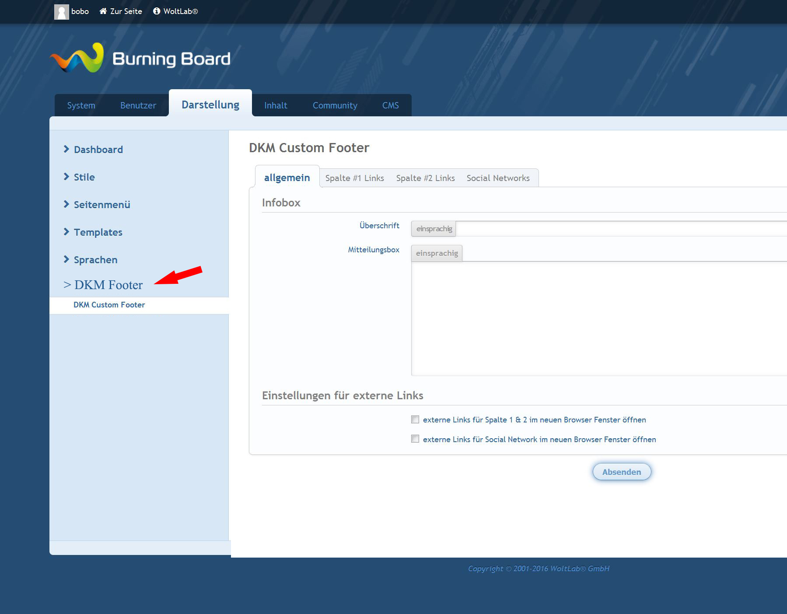
Task: Open the DKM Custom Footer sidebar link
Action: tap(109, 305)
